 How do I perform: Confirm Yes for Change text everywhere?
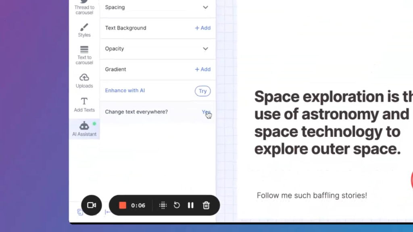206,112
